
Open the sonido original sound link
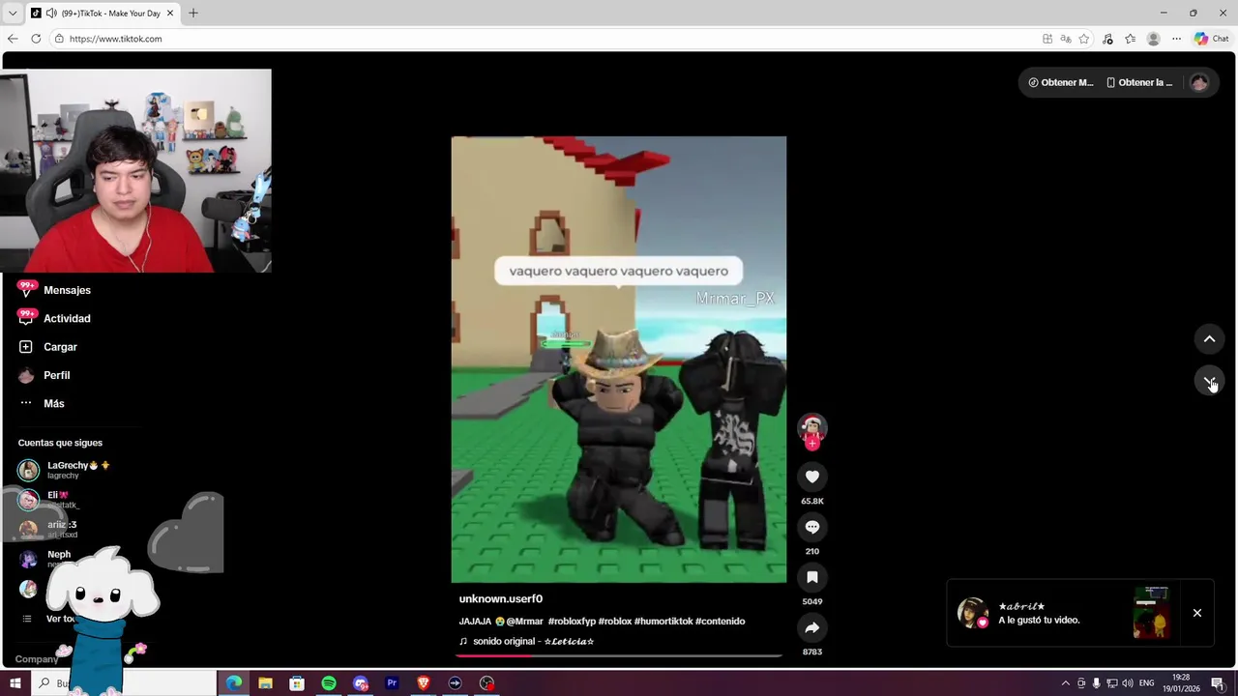[x=526, y=641]
